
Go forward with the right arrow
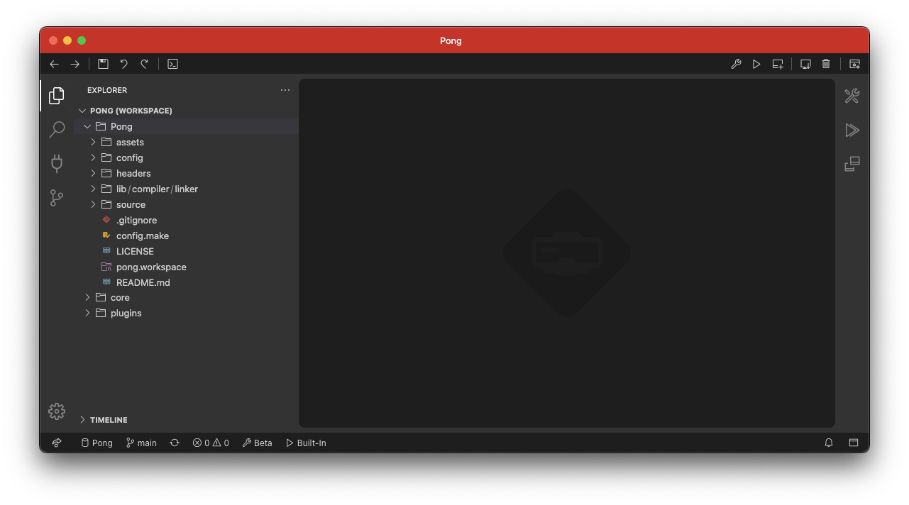75,64
